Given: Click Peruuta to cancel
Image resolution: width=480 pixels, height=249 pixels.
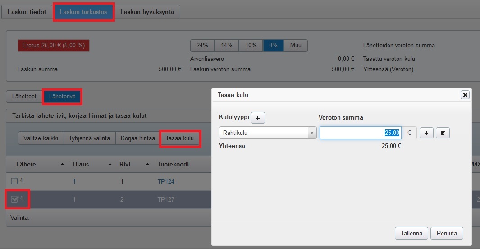Looking at the screenshot, I should (447, 233).
